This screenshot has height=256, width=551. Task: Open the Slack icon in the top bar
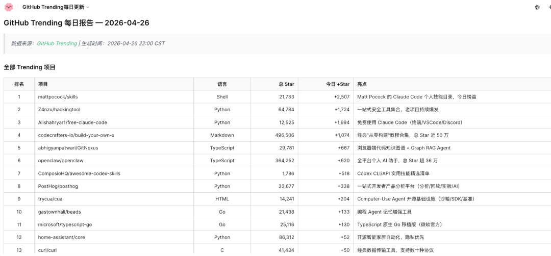pyautogui.click(x=537, y=7)
